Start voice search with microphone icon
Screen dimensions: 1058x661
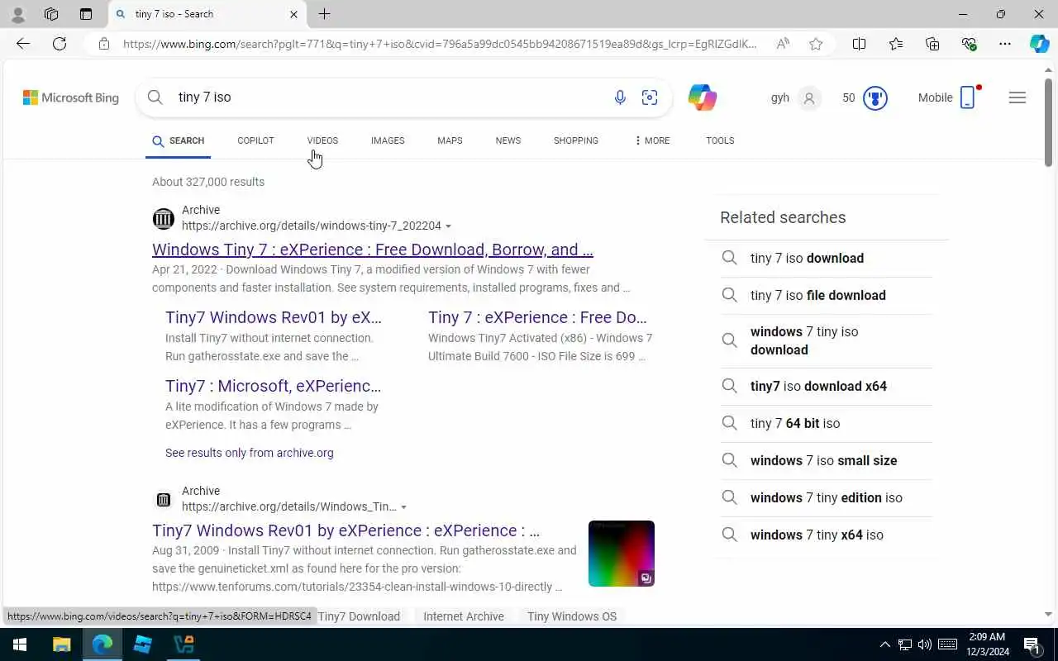(620, 97)
